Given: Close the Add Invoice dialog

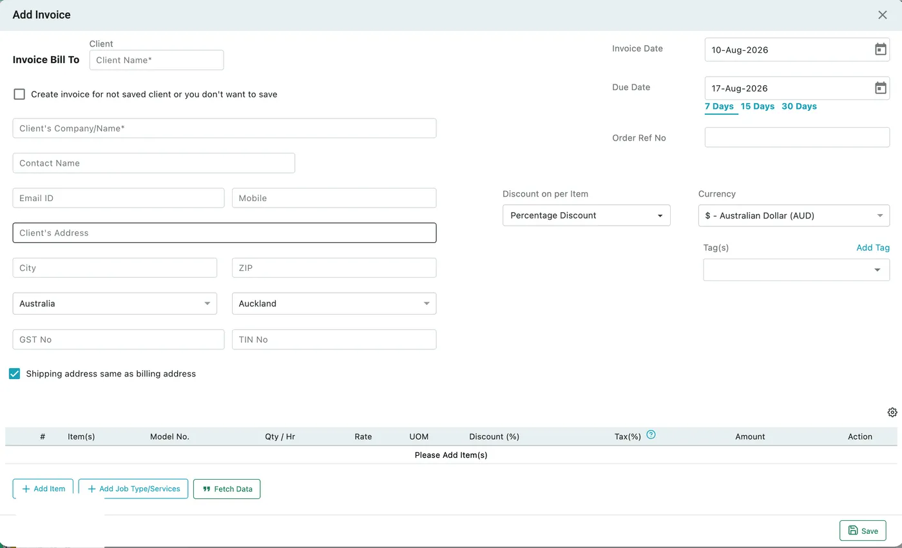Looking at the screenshot, I should (883, 15).
